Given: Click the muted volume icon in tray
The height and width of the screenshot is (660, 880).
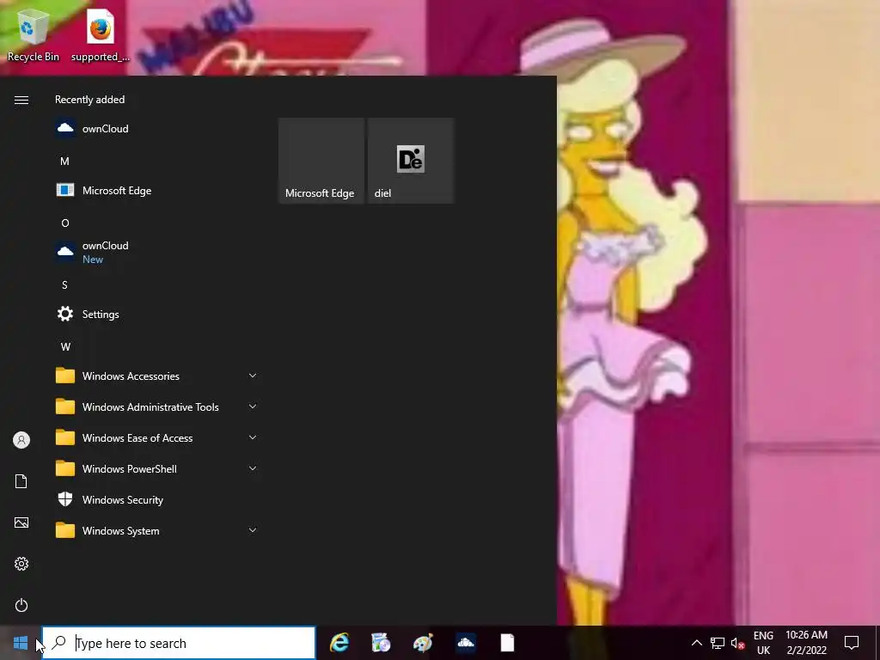Looking at the screenshot, I should (738, 643).
